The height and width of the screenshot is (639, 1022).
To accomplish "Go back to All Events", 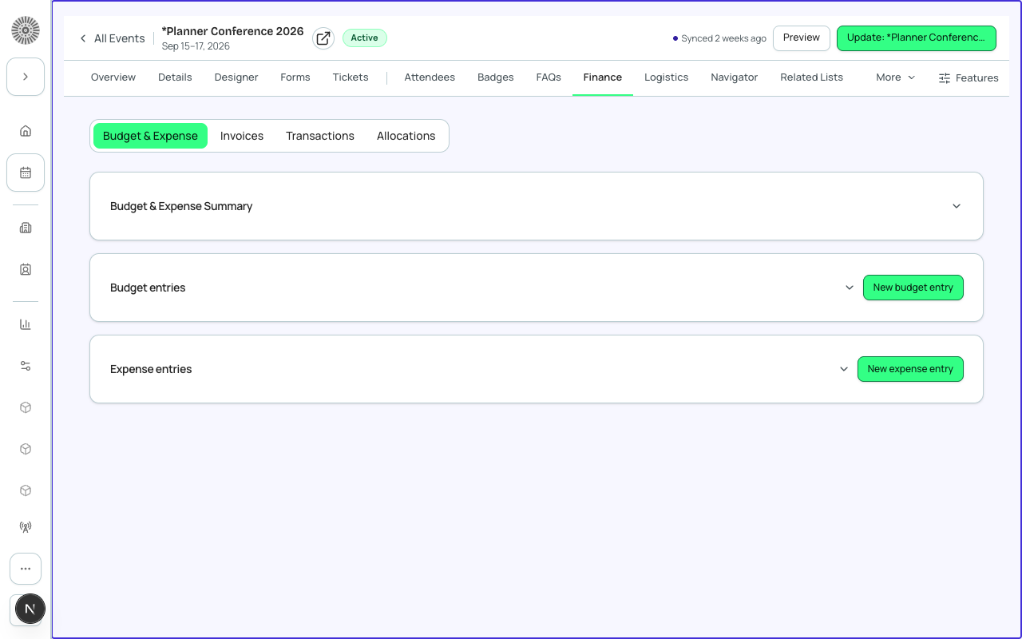I will pos(120,38).
